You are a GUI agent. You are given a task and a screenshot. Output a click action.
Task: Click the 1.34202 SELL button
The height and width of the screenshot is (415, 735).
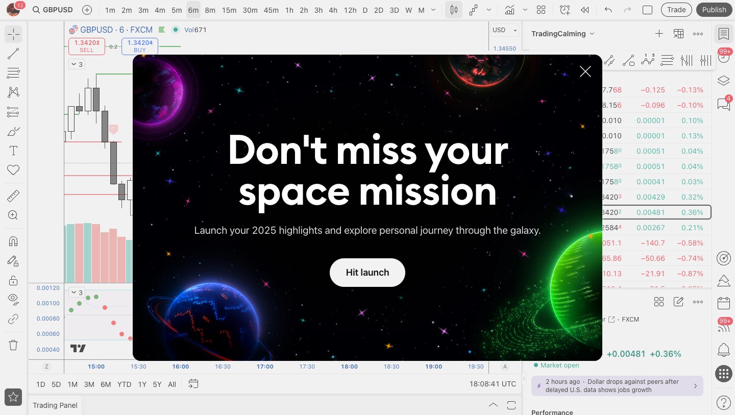(87, 46)
